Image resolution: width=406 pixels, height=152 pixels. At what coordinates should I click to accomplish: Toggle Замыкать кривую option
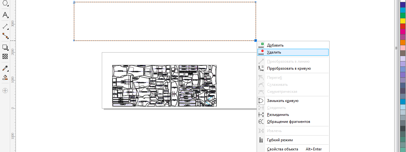293,101
